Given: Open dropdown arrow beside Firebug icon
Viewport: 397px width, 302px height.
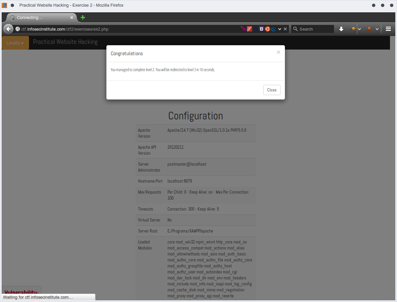Looking at the screenshot, I should (x=360, y=29).
